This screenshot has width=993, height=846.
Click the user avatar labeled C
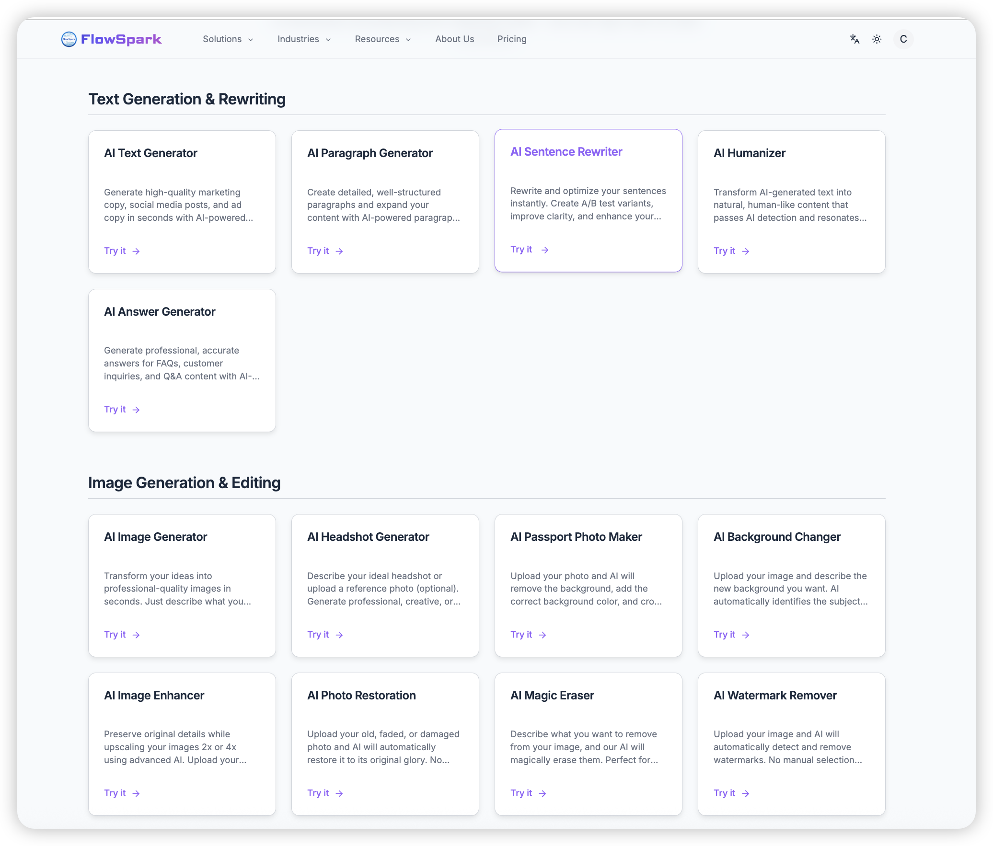point(903,39)
